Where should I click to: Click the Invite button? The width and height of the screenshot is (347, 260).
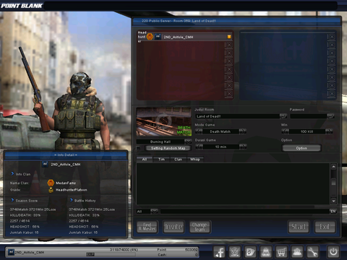pos(173,227)
